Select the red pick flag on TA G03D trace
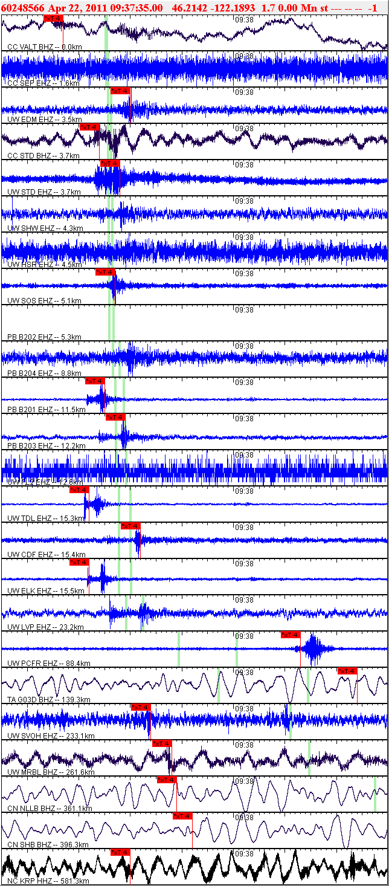389x886 pixels. pos(347,671)
